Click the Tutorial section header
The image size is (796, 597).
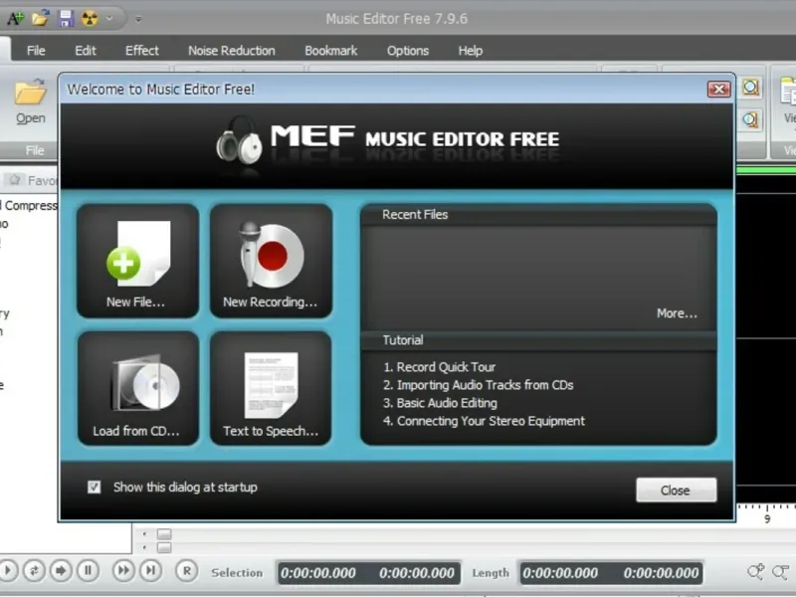[403, 340]
